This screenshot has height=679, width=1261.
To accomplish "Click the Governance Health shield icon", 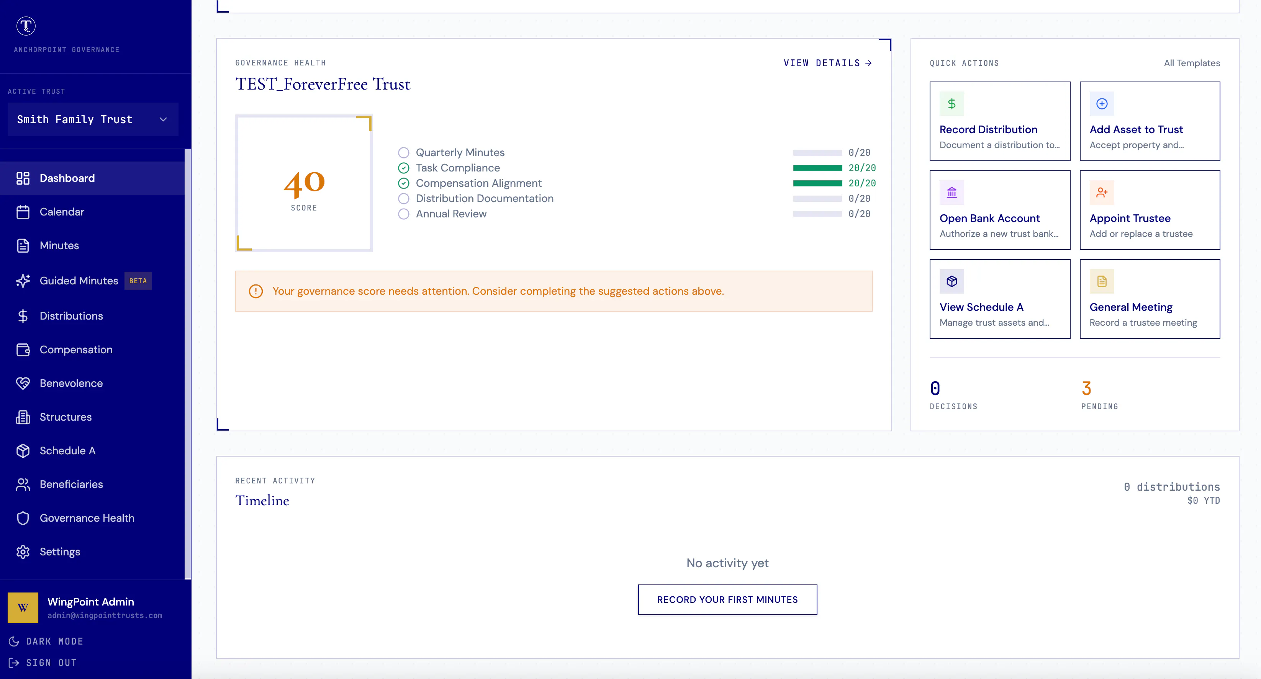I will click(x=23, y=518).
